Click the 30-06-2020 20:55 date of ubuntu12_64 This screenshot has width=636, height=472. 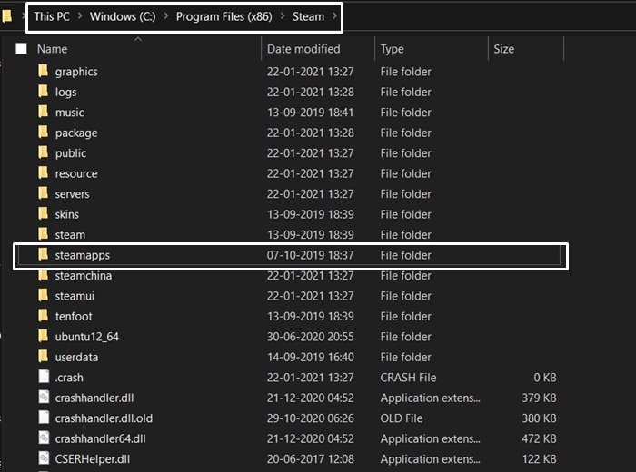(x=311, y=337)
